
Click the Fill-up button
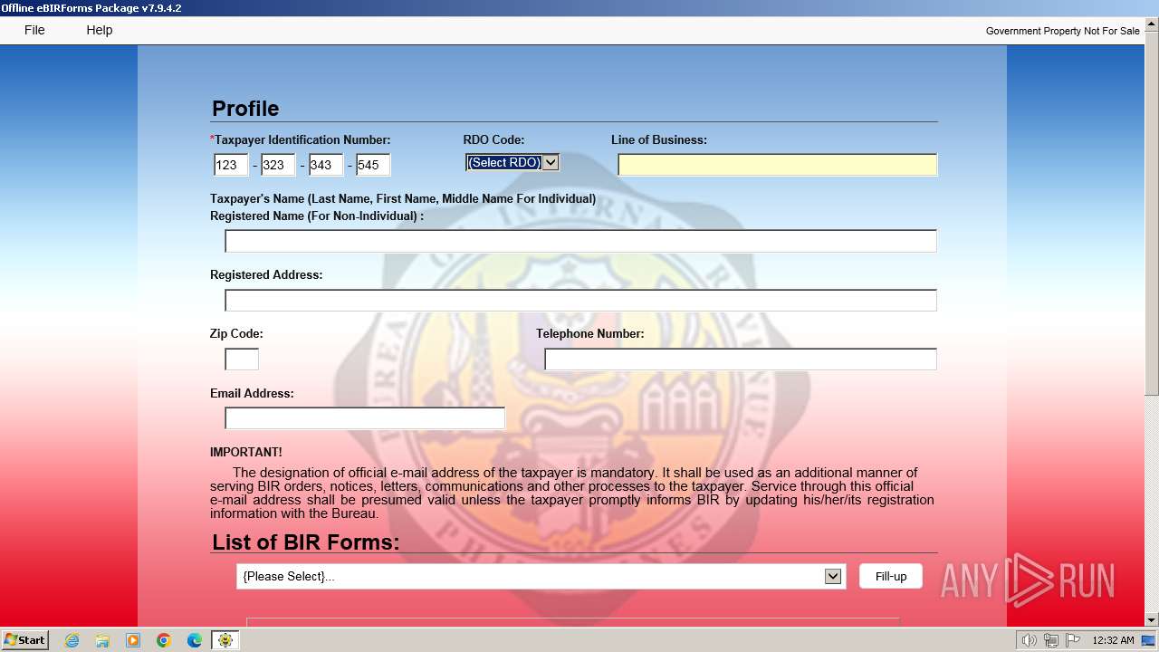pyautogui.click(x=891, y=576)
